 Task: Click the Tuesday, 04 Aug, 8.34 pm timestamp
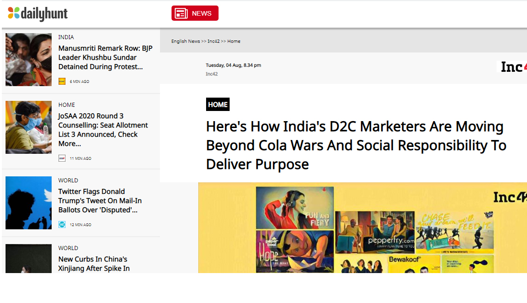(x=233, y=65)
